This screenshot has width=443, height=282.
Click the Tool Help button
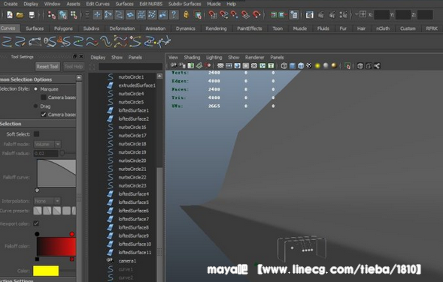(x=73, y=67)
